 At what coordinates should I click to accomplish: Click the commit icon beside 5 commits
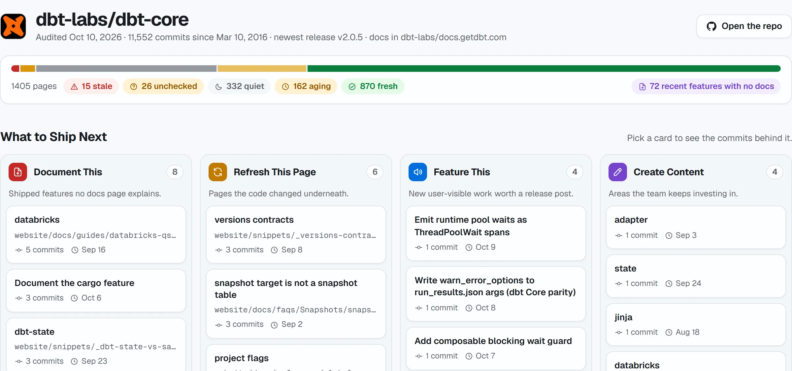[19, 250]
